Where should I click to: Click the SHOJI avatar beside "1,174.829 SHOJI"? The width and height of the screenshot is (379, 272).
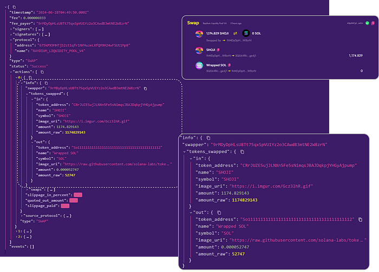tap(199, 34)
